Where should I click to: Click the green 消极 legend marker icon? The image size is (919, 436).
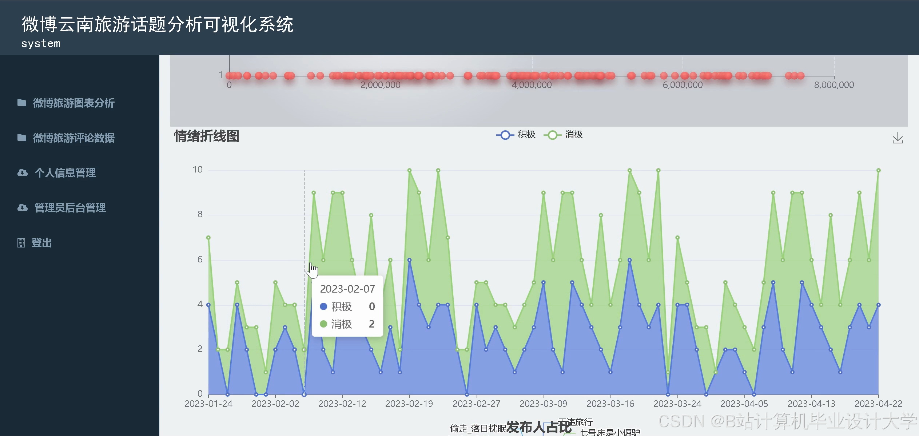(x=552, y=135)
